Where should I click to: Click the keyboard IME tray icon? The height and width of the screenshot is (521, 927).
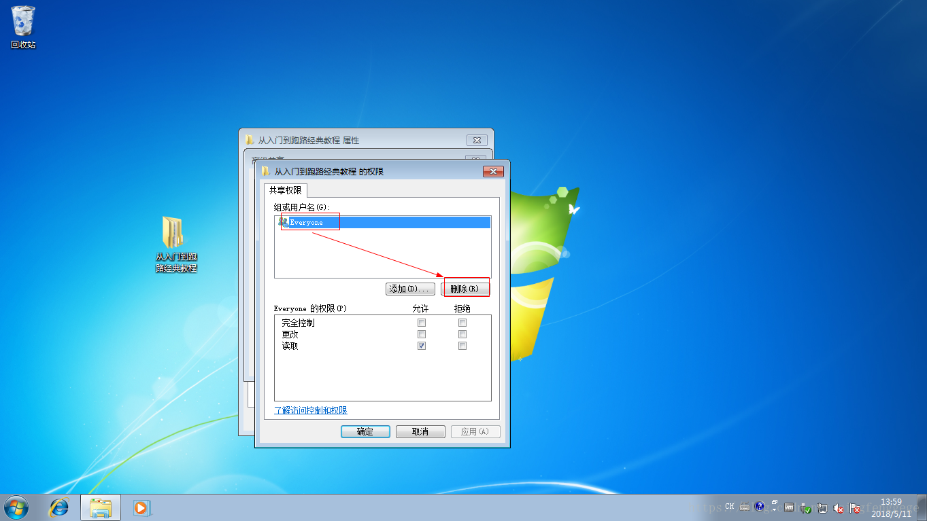tap(745, 507)
